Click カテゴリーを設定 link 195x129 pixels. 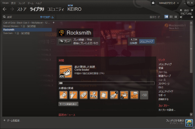(x=167, y=110)
